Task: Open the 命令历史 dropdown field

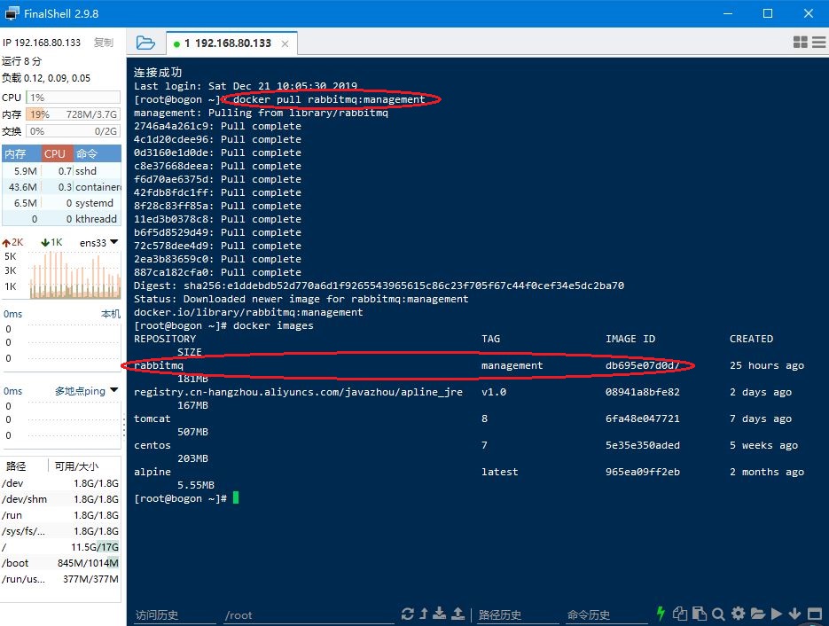Action: 606,614
